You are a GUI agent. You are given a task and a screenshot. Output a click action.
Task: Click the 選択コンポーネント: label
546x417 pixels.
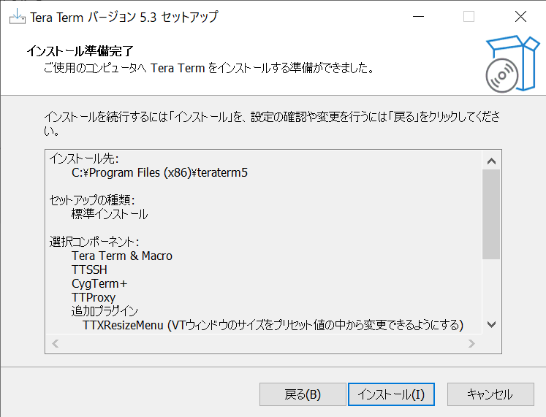[x=94, y=242]
